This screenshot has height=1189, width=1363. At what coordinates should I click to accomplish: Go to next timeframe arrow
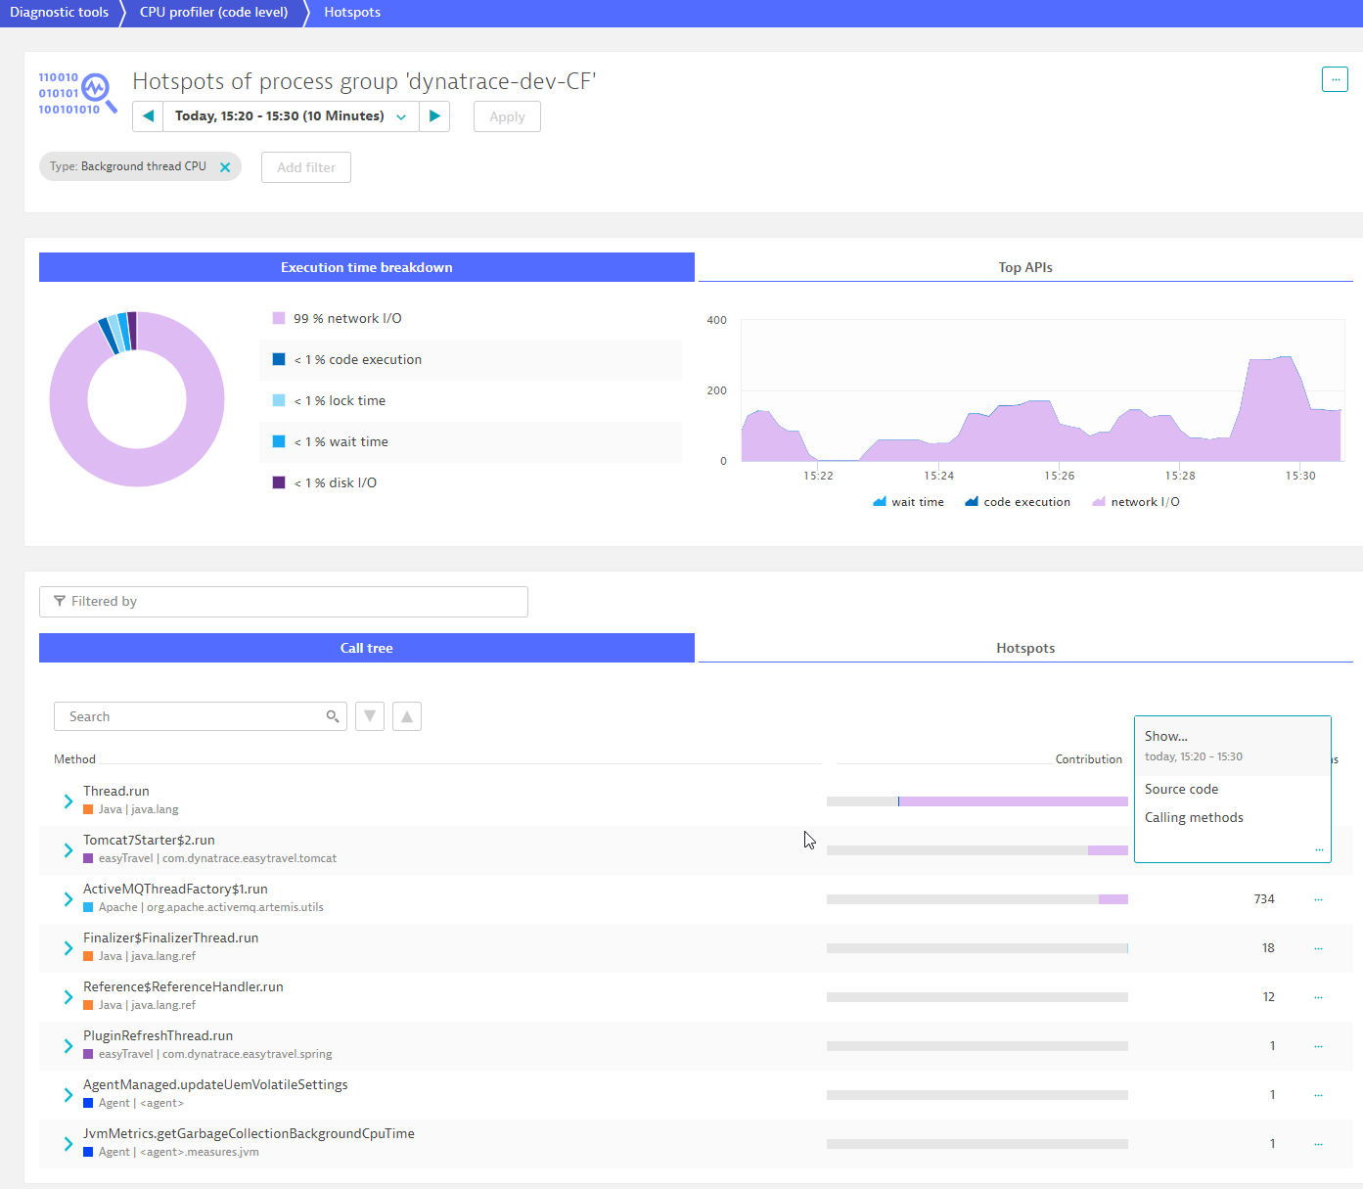click(x=434, y=116)
